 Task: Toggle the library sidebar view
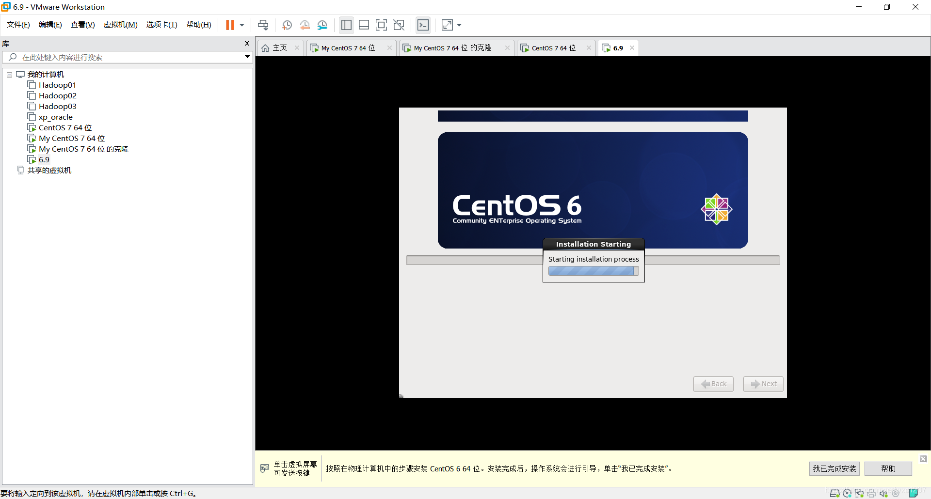[346, 25]
